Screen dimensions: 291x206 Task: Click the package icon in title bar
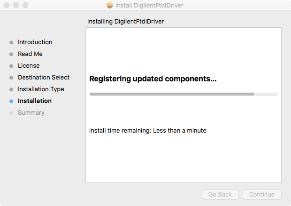click(x=110, y=5)
